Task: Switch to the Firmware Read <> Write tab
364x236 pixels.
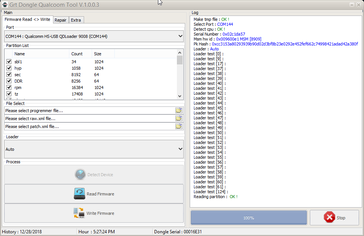Action: [27, 19]
